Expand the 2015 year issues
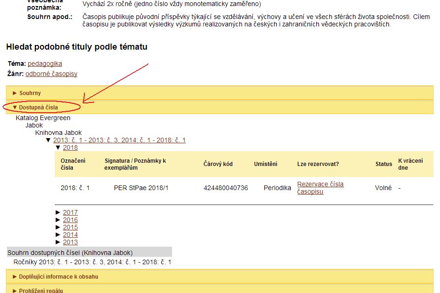This screenshot has height=293, width=440. (x=70, y=227)
